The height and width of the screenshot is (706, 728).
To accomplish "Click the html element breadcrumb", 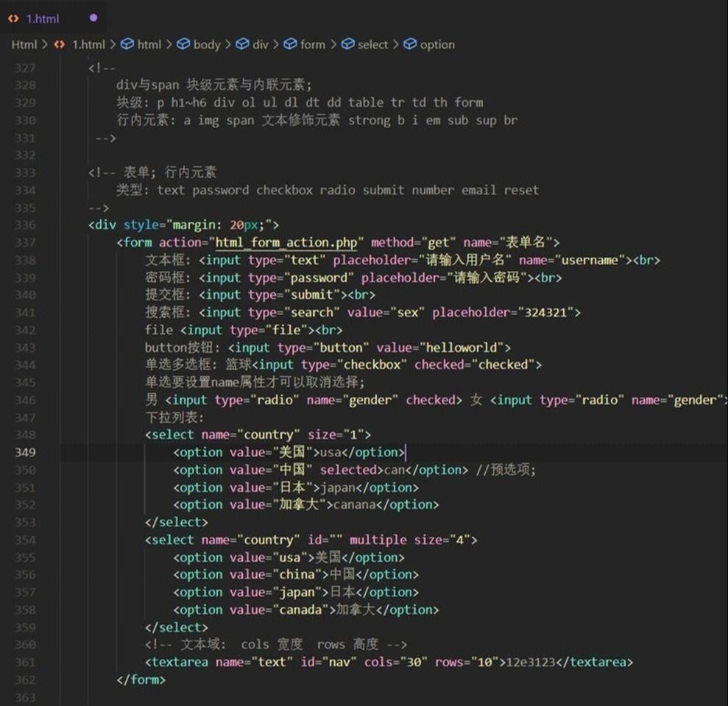I will [149, 45].
